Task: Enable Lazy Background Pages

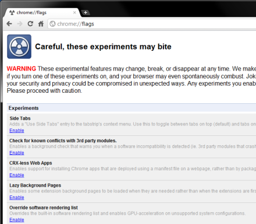Action: (17, 197)
